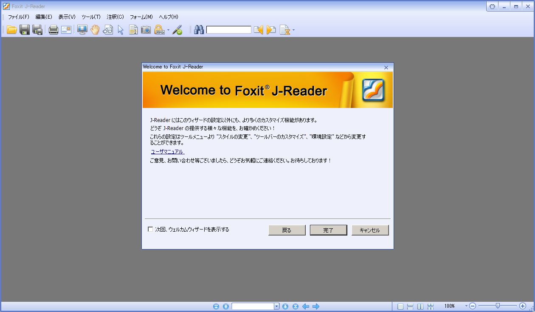
Task: Open the フォーム(M) menu
Action: coord(141,17)
